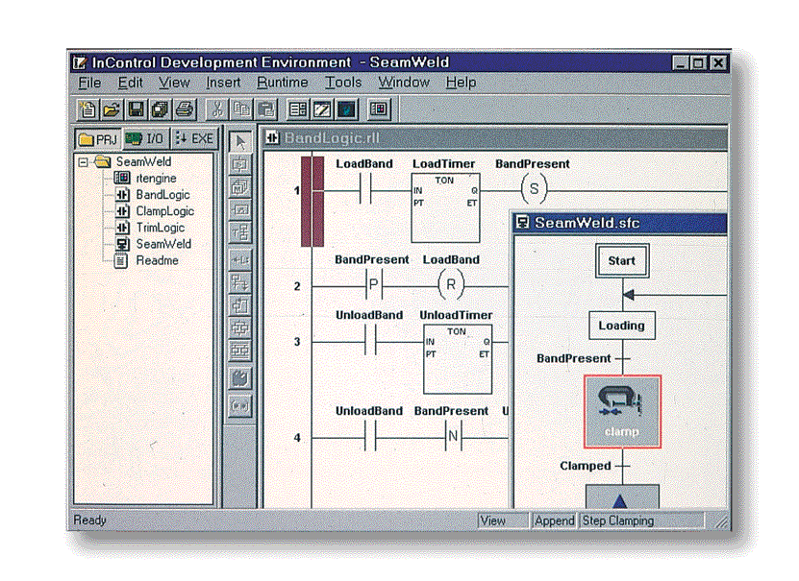The width and height of the screenshot is (799, 581).
Task: Select the transition T tree tool
Action: click(x=240, y=232)
